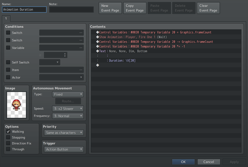This screenshot has width=248, height=167.
Task: Open the movement Type dropdown
Action: coord(67,94)
